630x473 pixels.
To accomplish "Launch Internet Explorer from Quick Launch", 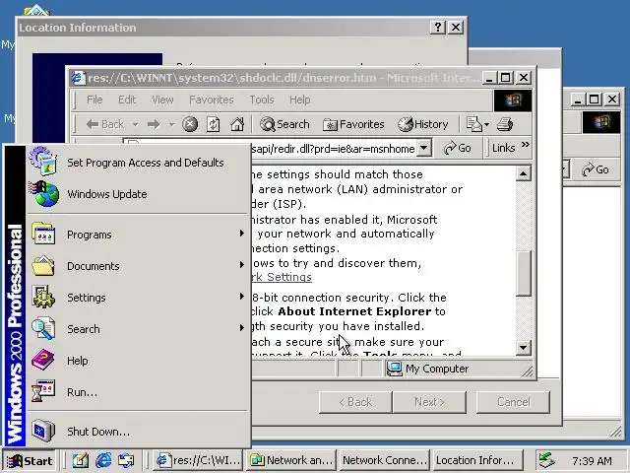I will [x=103, y=460].
